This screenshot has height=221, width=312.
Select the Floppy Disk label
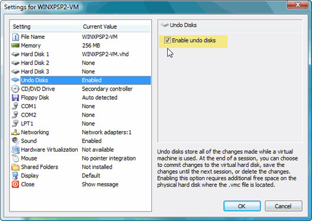(x=35, y=98)
